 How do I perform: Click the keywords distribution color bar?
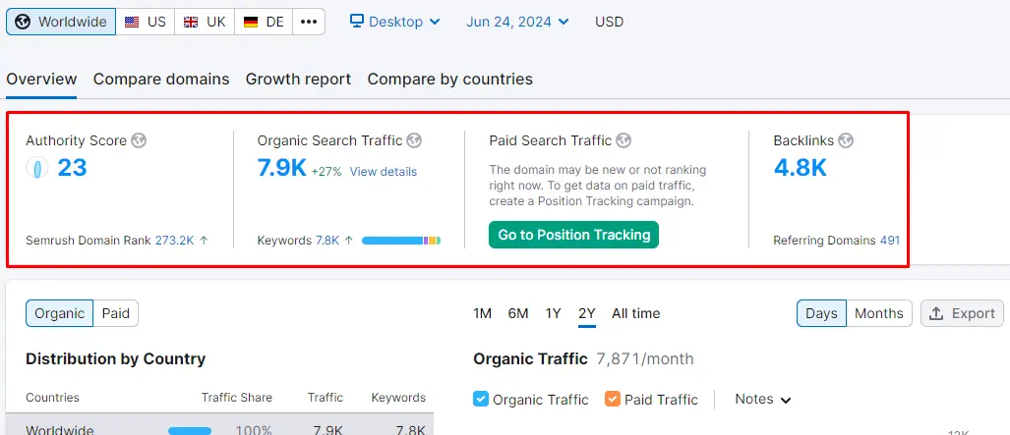pyautogui.click(x=401, y=241)
